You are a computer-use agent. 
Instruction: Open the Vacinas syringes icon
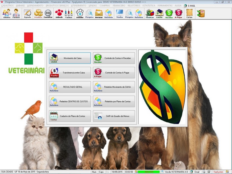pos(69,13)
